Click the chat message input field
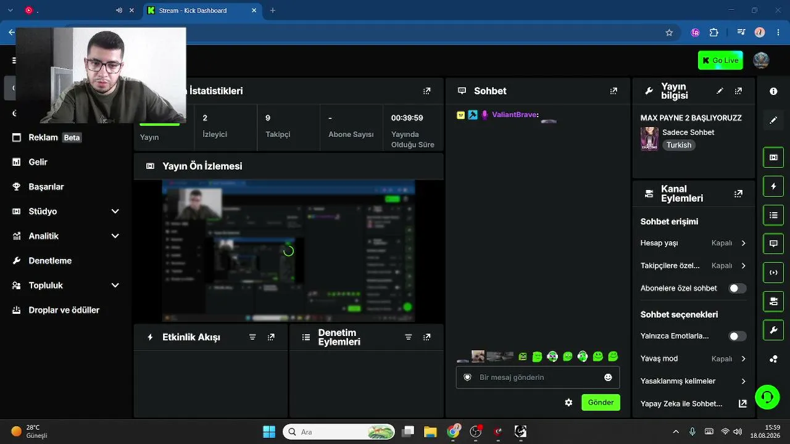This screenshot has width=790, height=444. 538,377
